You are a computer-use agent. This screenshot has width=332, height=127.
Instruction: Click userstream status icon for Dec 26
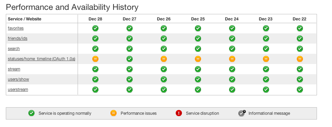coord(164,90)
